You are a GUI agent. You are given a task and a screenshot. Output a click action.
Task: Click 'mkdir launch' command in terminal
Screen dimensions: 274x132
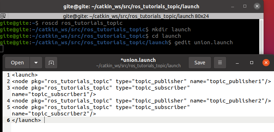[x=171, y=29]
